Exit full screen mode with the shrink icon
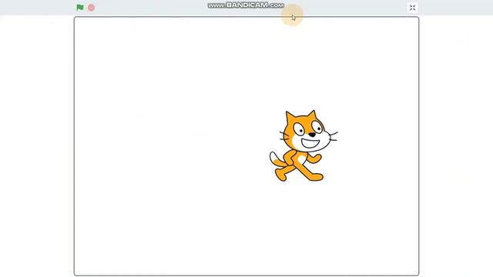The image size is (493, 277). [x=413, y=8]
